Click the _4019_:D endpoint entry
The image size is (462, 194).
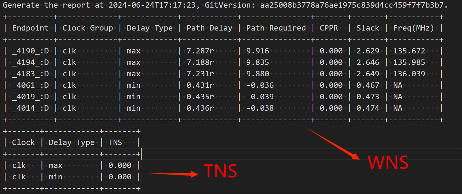point(30,97)
